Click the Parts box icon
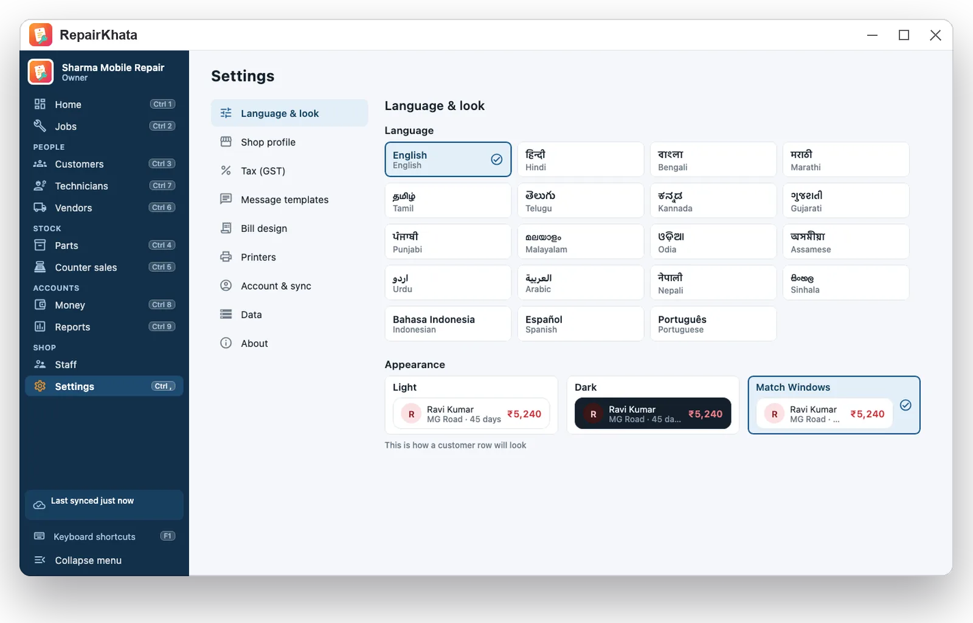The image size is (973, 623). click(x=40, y=245)
